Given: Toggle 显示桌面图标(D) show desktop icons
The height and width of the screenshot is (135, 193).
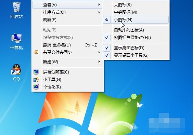Looking at the screenshot, I should pyautogui.click(x=136, y=48).
